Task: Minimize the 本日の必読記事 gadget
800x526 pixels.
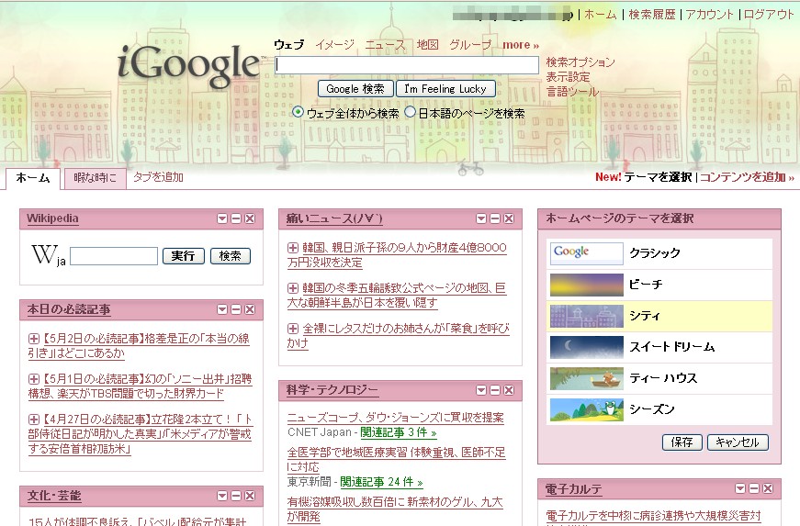Action: pos(236,309)
